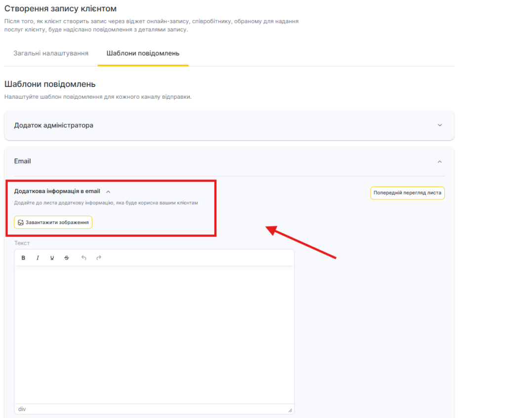Open Попередній перегляд листа preview
This screenshot has width=506, height=418.
pyautogui.click(x=407, y=193)
